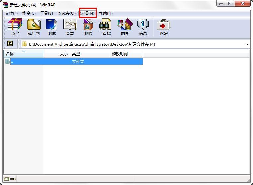
Task: Open the Options (选项) menu
Action: (x=87, y=13)
